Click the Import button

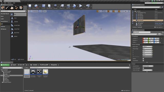click(x=13, y=65)
